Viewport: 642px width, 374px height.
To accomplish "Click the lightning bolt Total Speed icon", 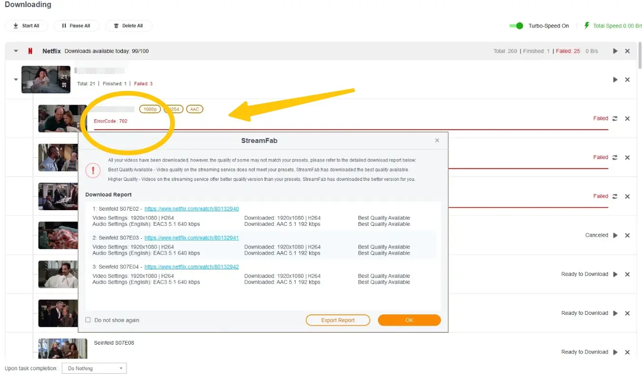I will [x=587, y=26].
